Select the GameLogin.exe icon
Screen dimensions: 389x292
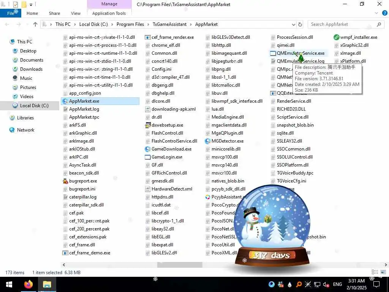coord(148,157)
